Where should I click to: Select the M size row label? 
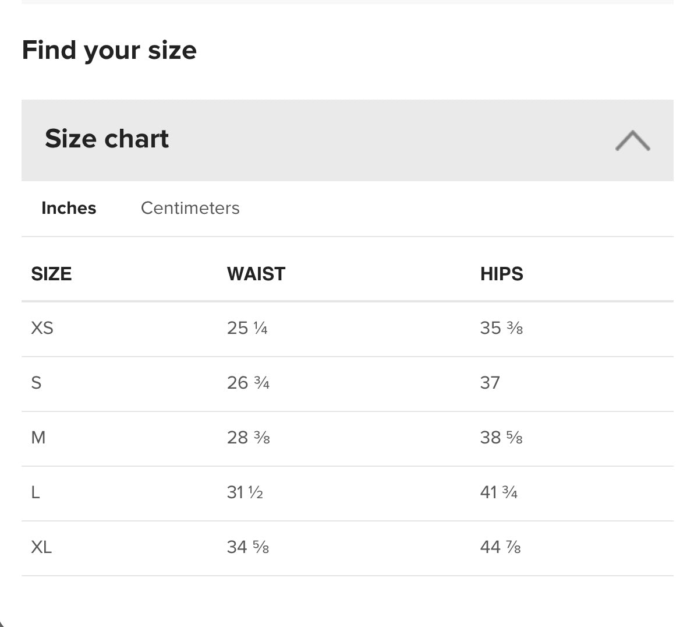coord(38,438)
